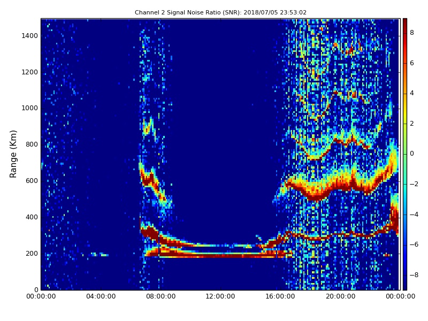Click the 800 y-axis tick label
The height and width of the screenshot is (321, 428).
[32, 144]
